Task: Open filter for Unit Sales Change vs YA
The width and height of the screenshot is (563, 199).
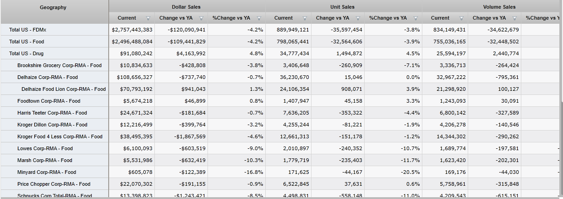Action: [x=358, y=19]
